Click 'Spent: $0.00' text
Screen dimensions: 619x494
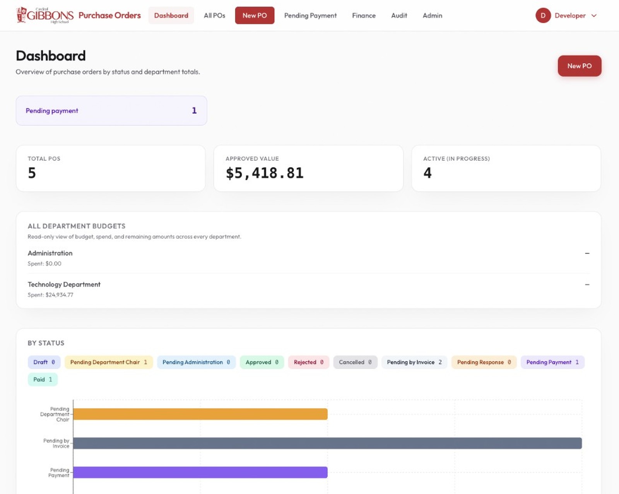[x=44, y=264]
